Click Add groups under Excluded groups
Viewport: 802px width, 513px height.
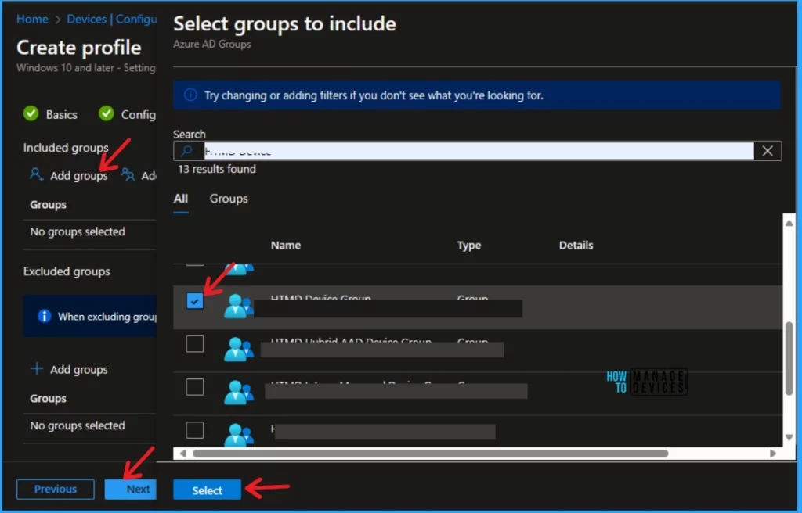[x=79, y=369]
